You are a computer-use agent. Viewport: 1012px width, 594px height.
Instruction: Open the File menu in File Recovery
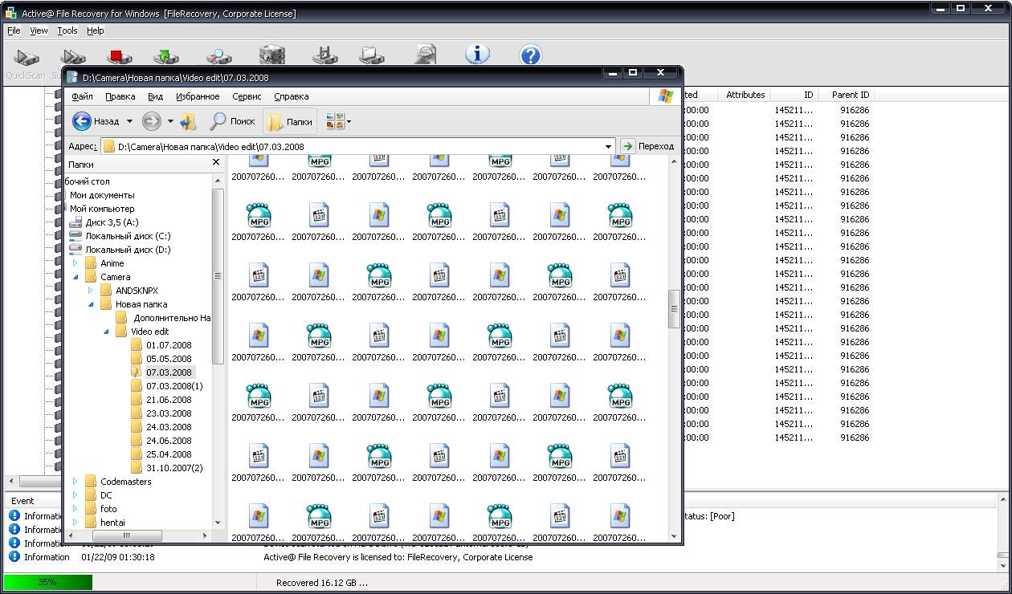click(14, 31)
